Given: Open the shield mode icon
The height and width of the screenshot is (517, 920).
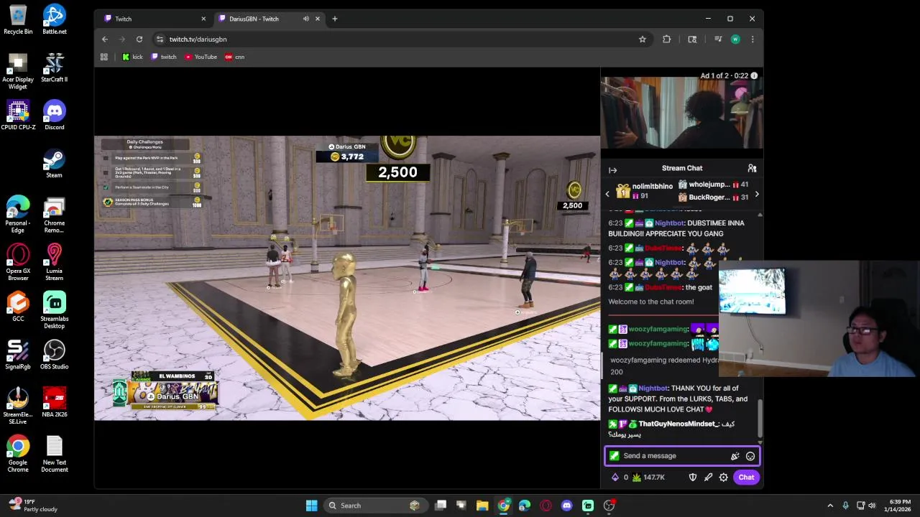Looking at the screenshot, I should (693, 478).
